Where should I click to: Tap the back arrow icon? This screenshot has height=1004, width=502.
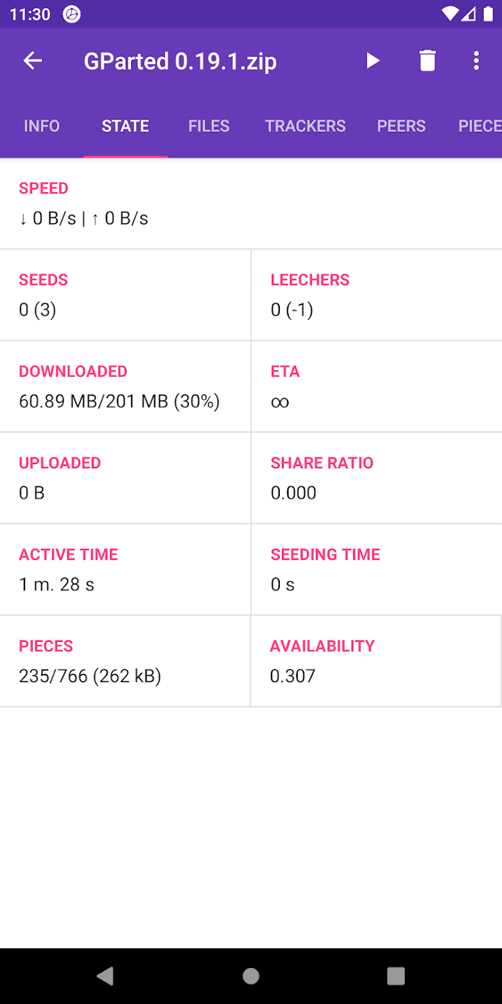click(x=33, y=61)
